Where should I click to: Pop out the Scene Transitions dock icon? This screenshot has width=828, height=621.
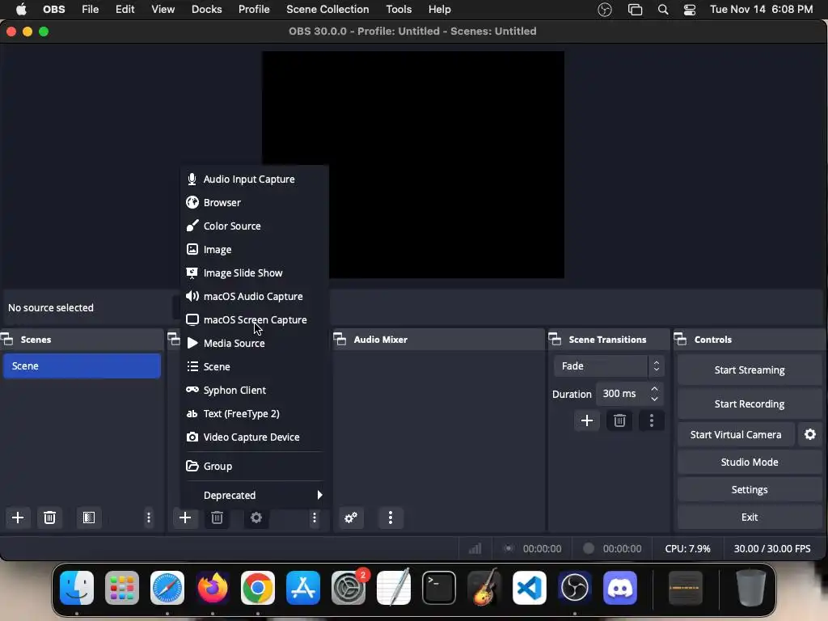[x=555, y=339]
